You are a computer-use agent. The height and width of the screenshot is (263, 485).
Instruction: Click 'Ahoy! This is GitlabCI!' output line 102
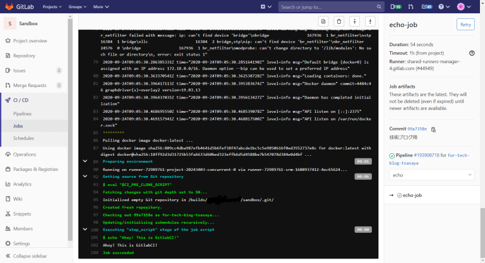click(130, 245)
